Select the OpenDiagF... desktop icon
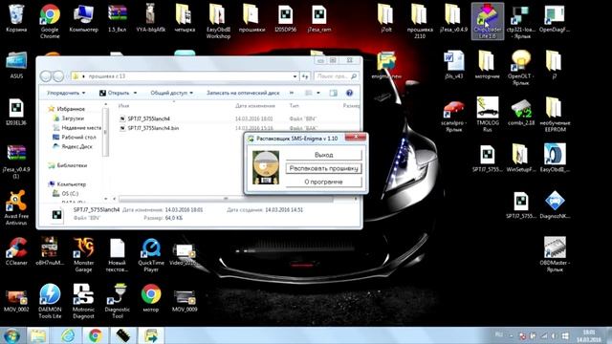Image resolution: width=612 pixels, height=344 pixels. (555, 17)
